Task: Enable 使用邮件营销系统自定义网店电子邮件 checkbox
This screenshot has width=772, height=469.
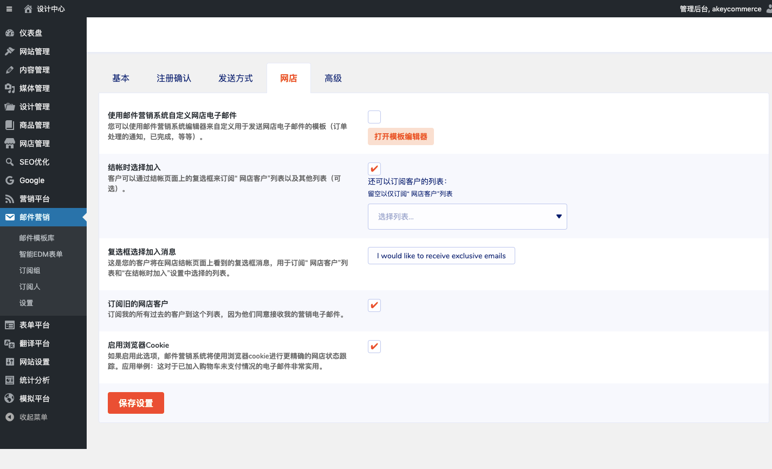Action: tap(374, 117)
